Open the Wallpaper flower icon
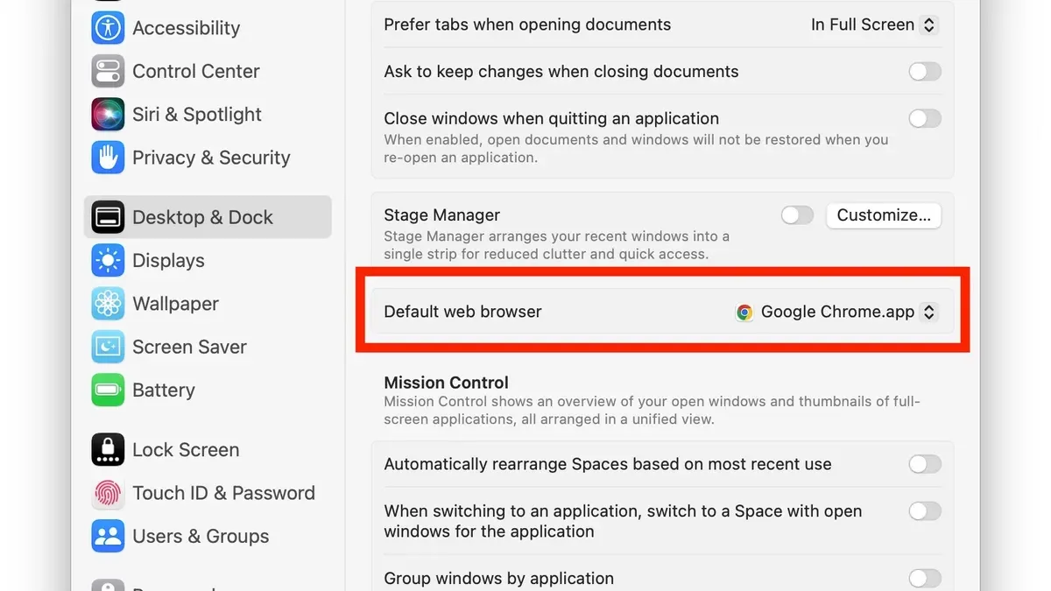The image size is (1051, 591). 108,304
